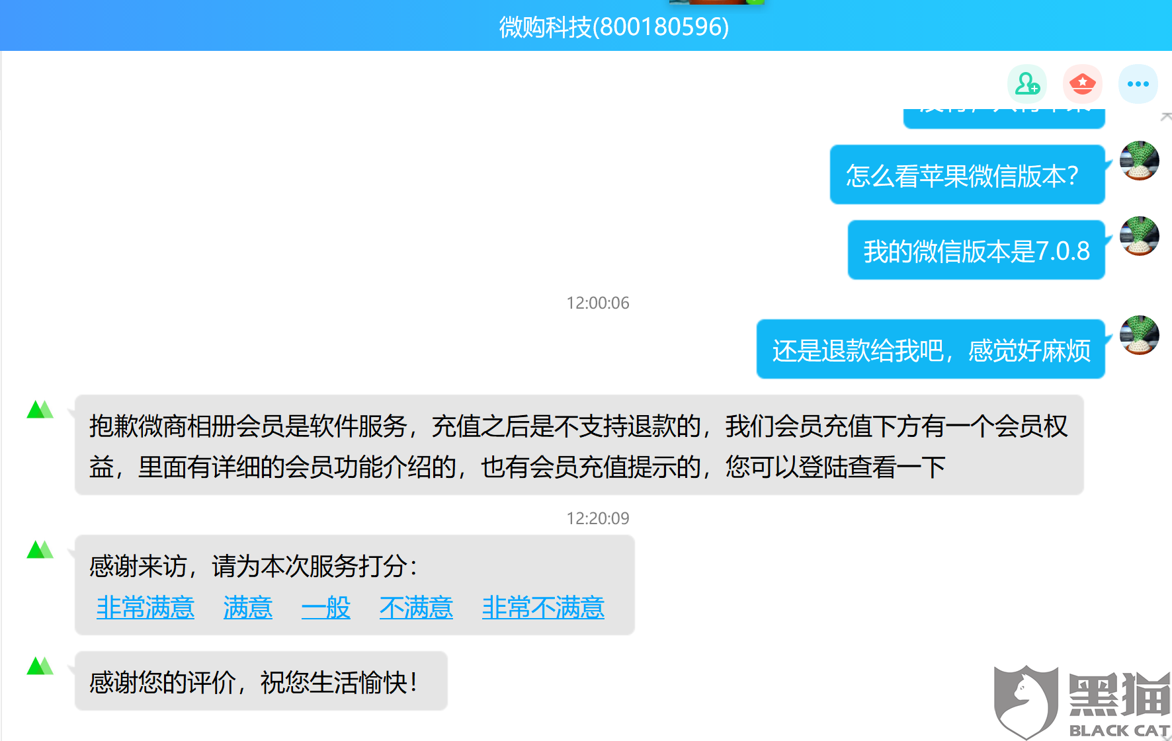Image resolution: width=1172 pixels, height=741 pixels.
Task: Choose the 一般 rating link
Action: click(x=326, y=607)
